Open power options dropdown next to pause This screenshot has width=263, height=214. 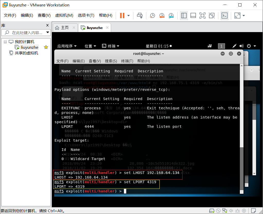(129, 16)
